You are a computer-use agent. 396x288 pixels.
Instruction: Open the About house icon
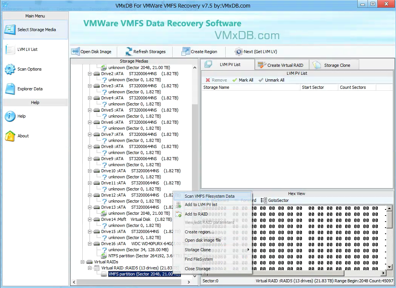click(10, 136)
